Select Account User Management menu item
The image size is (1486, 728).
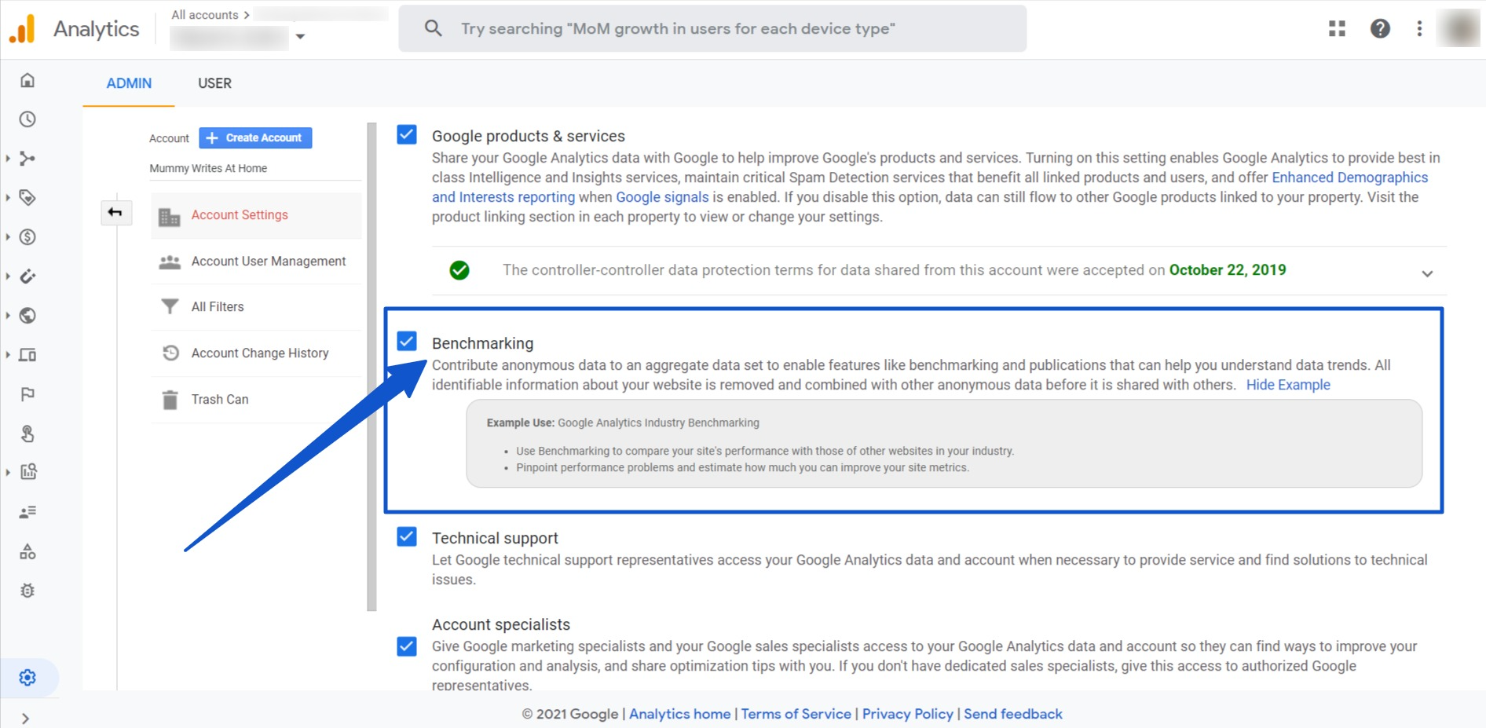(256, 262)
